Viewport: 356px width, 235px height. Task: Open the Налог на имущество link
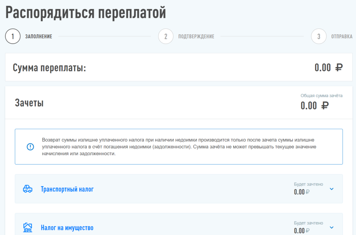pos(67,228)
